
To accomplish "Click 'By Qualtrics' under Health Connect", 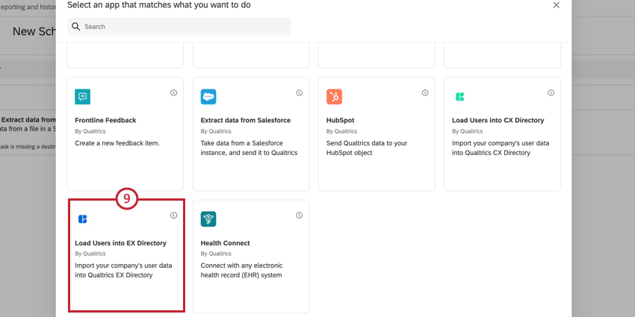I will 216,254.
